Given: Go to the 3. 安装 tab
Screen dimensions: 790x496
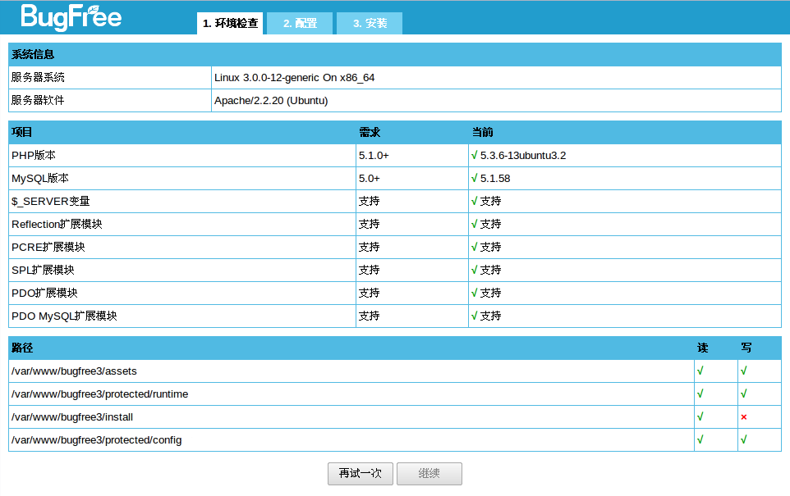Looking at the screenshot, I should point(370,24).
